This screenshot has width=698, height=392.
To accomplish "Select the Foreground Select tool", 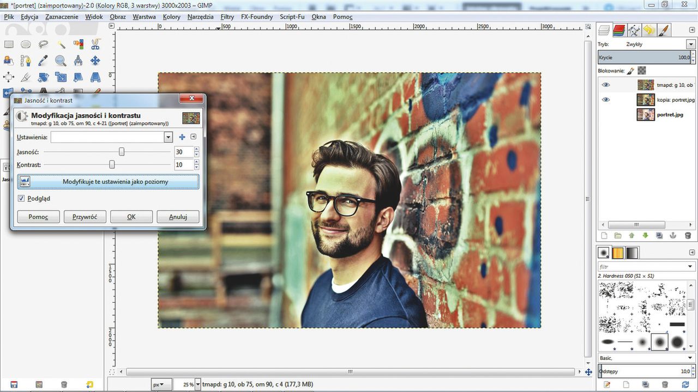I will click(x=9, y=60).
